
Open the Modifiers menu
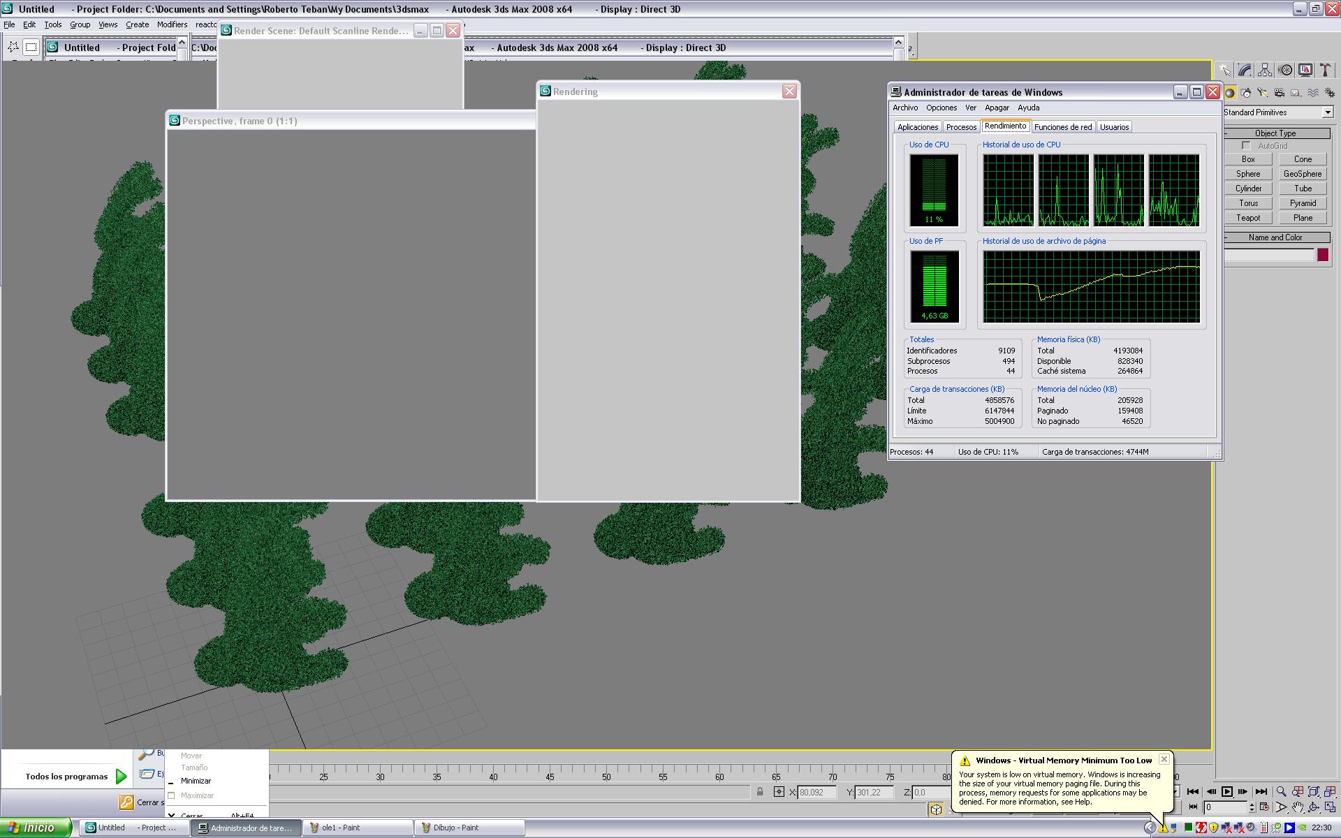pyautogui.click(x=172, y=24)
